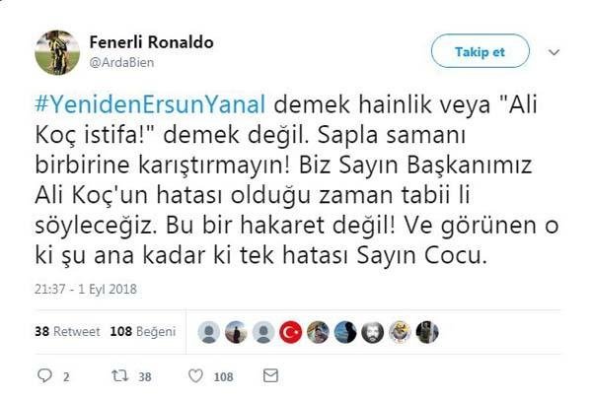Click the @ArdaBien username handle

pos(120,62)
